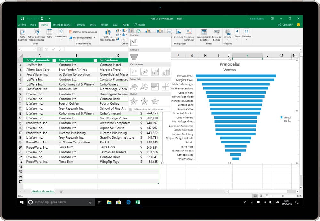
Task: Open the Datos ribbon tab
Action: click(92, 25)
